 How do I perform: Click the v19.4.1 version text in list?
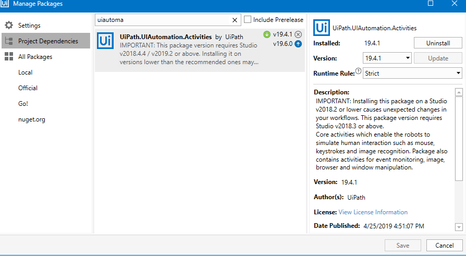283,34
